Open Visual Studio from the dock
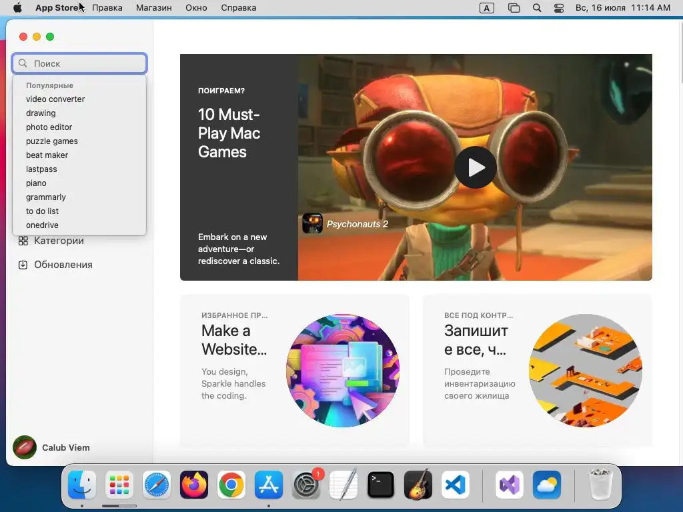The height and width of the screenshot is (512, 683). (509, 485)
